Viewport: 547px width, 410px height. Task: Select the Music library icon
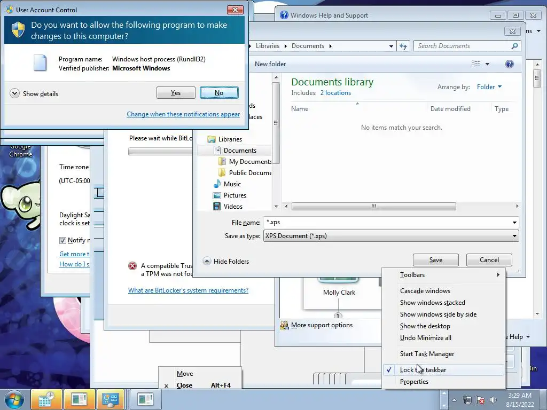click(x=217, y=184)
